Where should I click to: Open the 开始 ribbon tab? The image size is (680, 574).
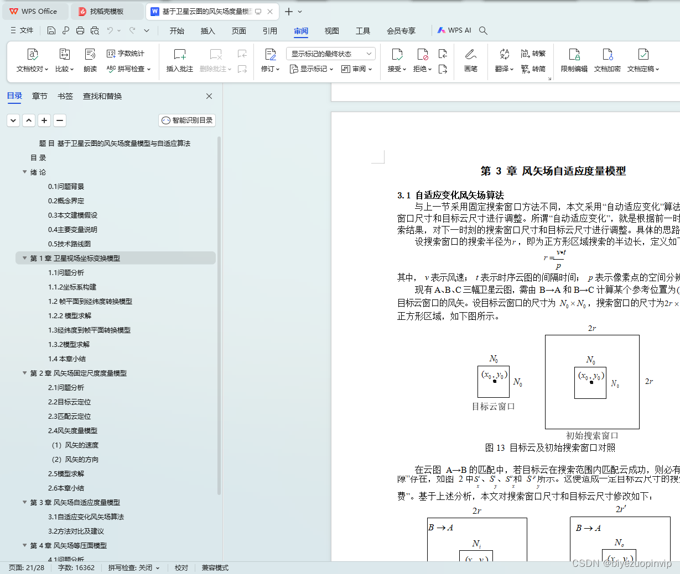[177, 30]
